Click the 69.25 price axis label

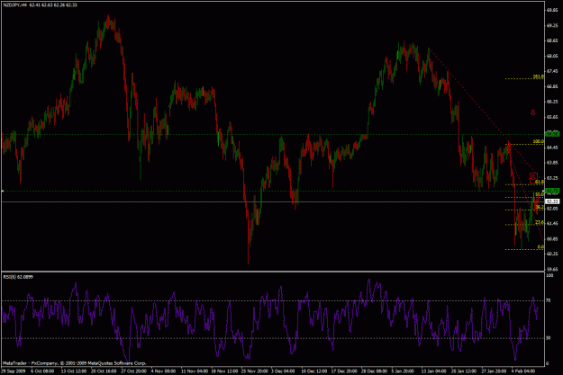552,25
